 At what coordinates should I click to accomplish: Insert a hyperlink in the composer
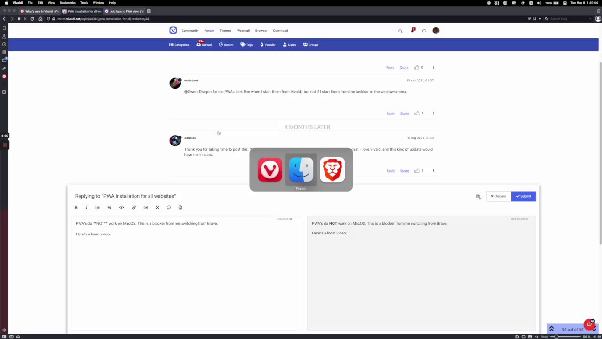click(134, 207)
